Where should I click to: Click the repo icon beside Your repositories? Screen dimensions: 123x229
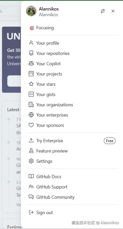[31, 53]
